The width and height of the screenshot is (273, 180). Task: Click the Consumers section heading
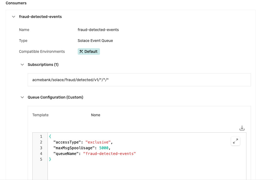[16, 3]
